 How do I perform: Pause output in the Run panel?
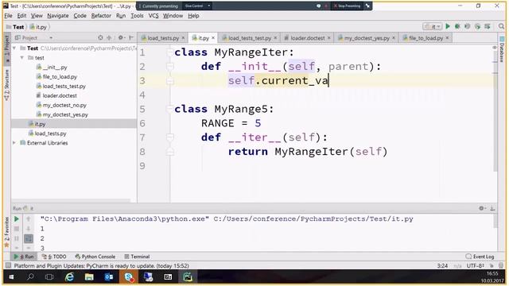pos(16,238)
